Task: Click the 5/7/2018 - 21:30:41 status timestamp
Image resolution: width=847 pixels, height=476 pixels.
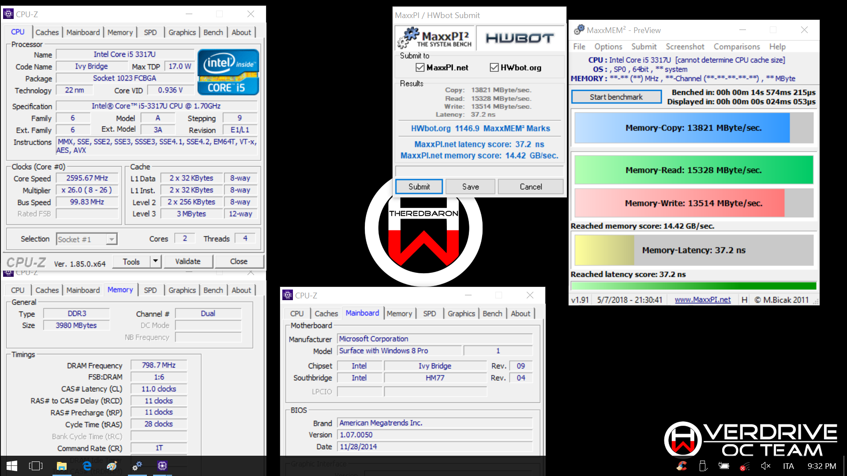Action: (x=630, y=300)
